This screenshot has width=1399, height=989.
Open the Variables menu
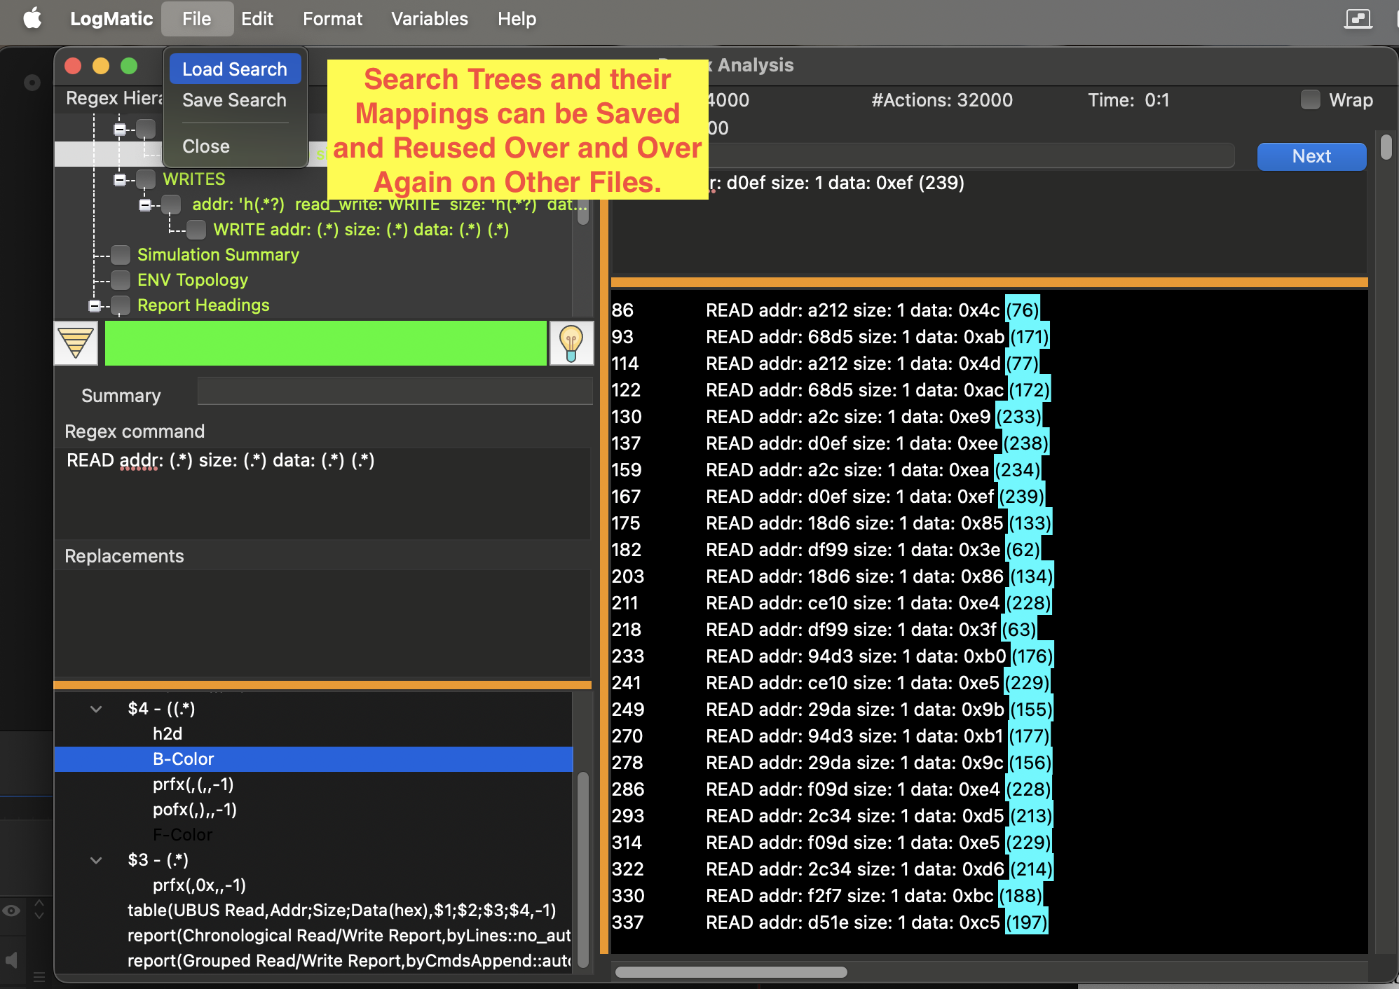click(x=430, y=19)
